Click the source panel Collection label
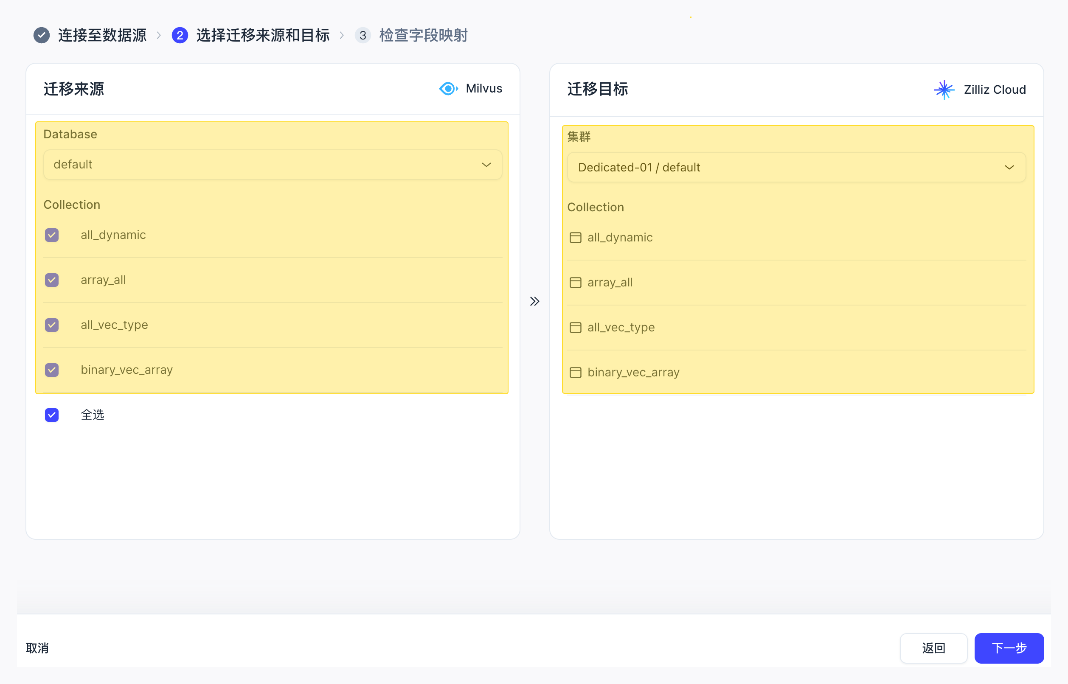 pyautogui.click(x=72, y=205)
